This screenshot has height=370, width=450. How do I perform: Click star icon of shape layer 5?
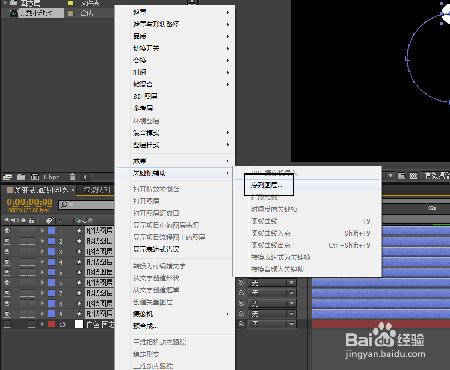coord(79,272)
